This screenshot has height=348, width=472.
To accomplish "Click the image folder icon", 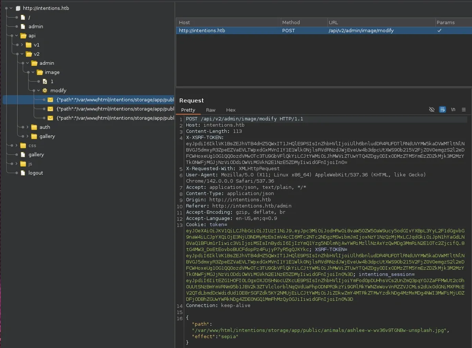I will (40, 72).
